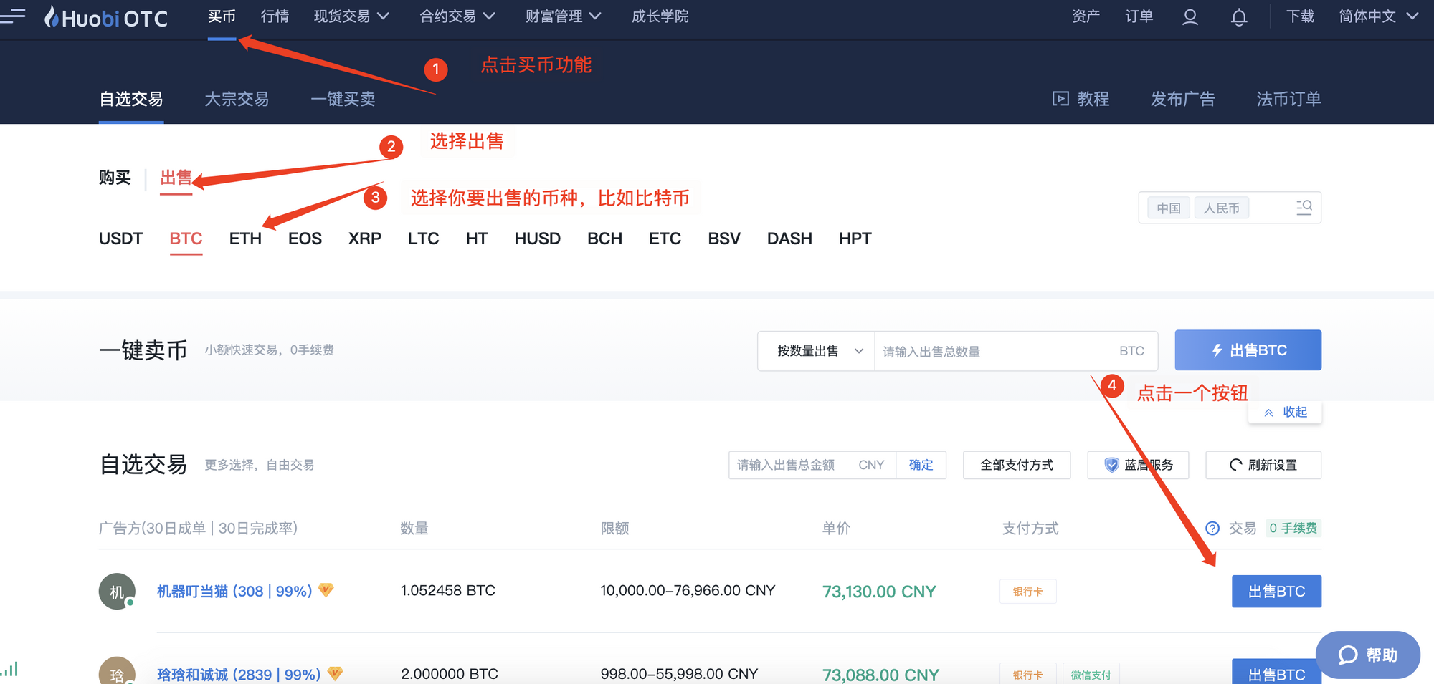Select the LTC coin tab
The width and height of the screenshot is (1434, 684).
pyautogui.click(x=423, y=239)
